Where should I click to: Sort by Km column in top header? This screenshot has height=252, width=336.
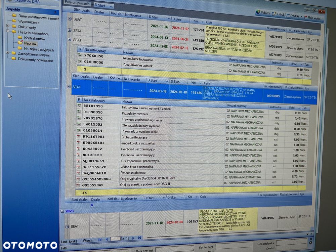tap(197, 21)
